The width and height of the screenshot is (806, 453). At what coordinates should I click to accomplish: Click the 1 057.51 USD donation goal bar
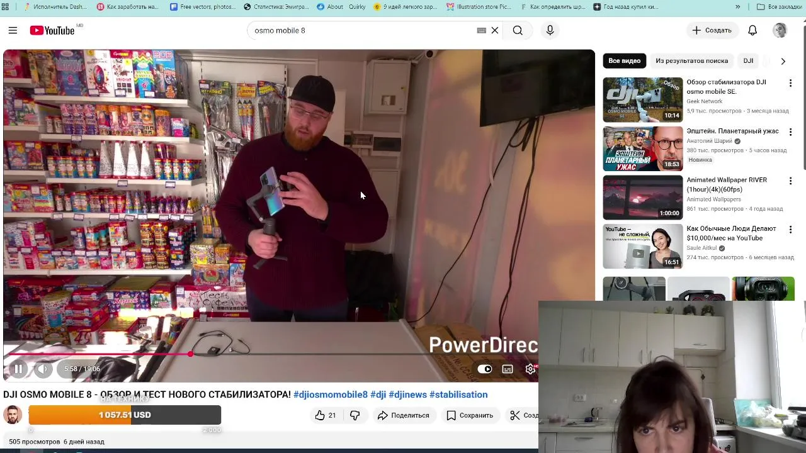(x=125, y=415)
